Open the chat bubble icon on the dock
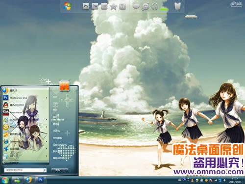Image resolution: width=245 pixels, height=184 pixels. click(136, 6)
